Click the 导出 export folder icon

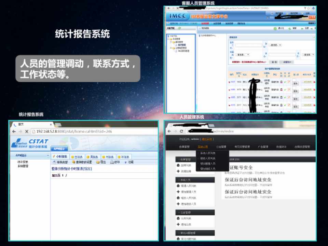point(98,162)
